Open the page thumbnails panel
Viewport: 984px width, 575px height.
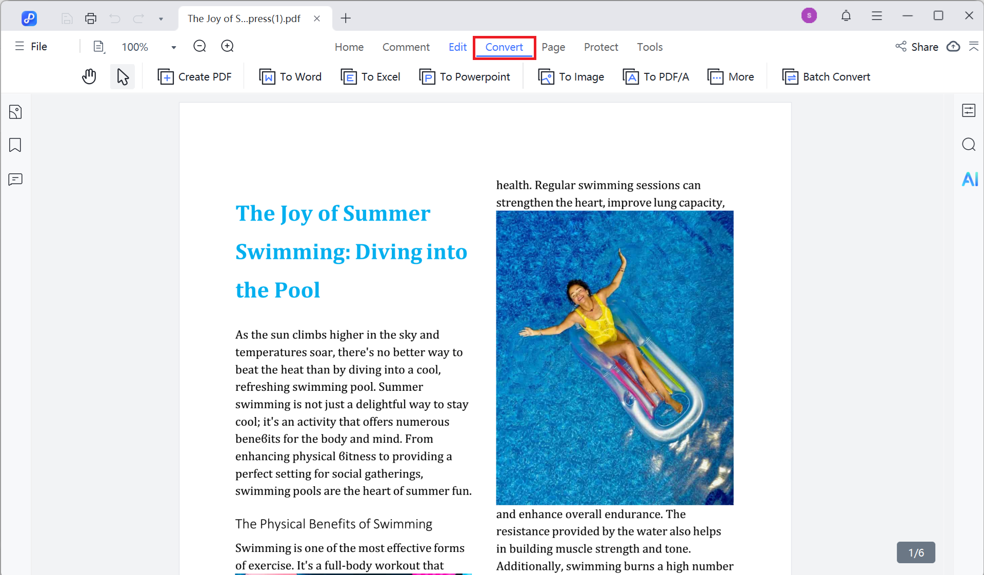15,111
